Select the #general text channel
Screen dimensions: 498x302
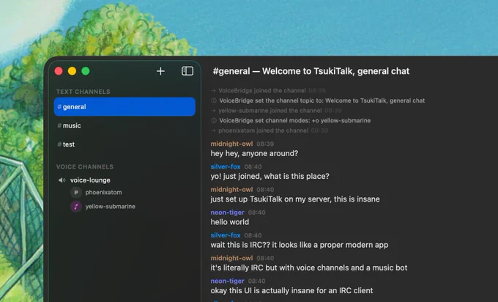coord(124,107)
